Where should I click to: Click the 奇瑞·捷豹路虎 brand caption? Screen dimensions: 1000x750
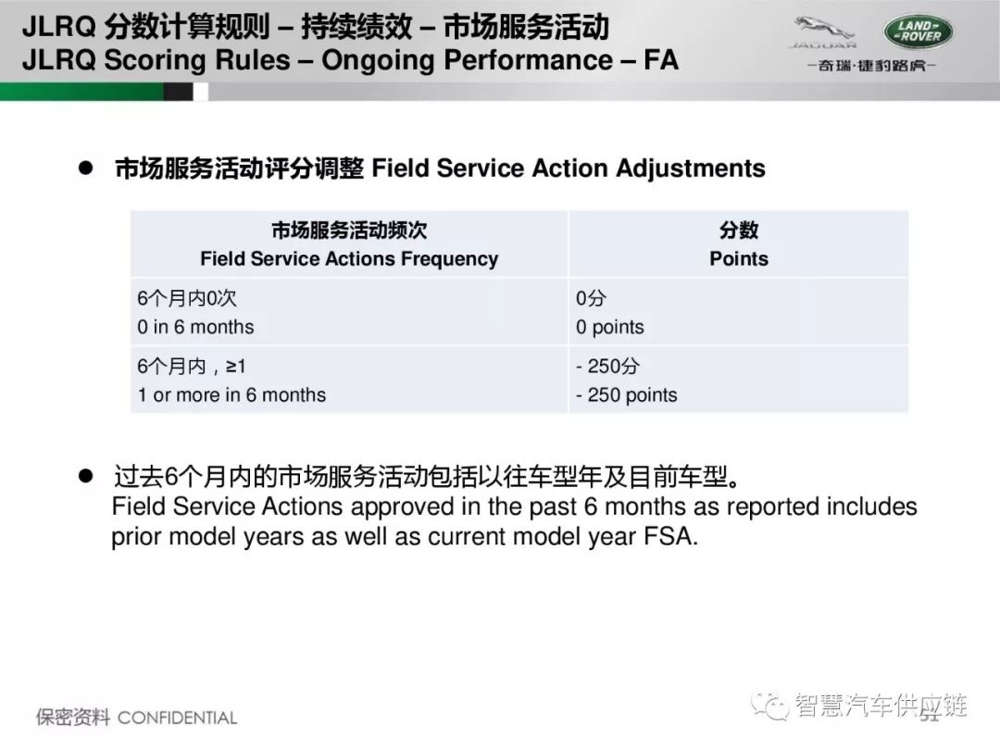pyautogui.click(x=871, y=65)
